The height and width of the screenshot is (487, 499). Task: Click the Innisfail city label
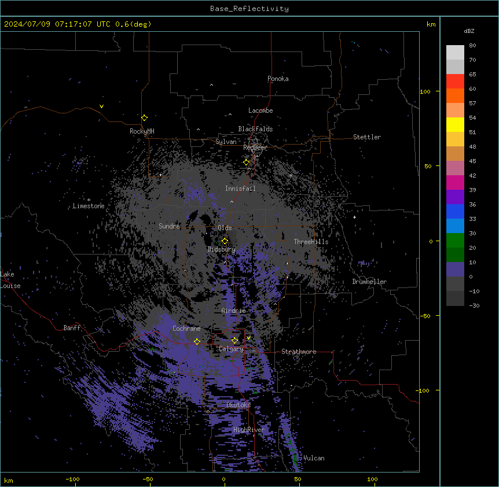(240, 189)
